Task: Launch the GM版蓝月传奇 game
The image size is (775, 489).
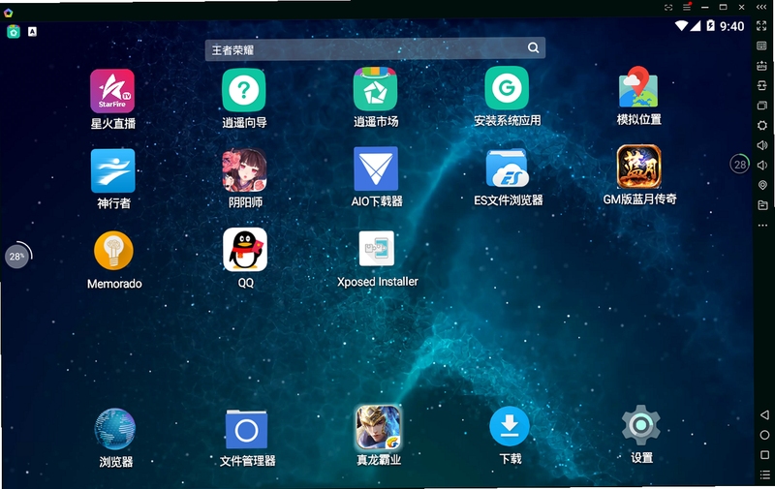Action: coord(638,167)
